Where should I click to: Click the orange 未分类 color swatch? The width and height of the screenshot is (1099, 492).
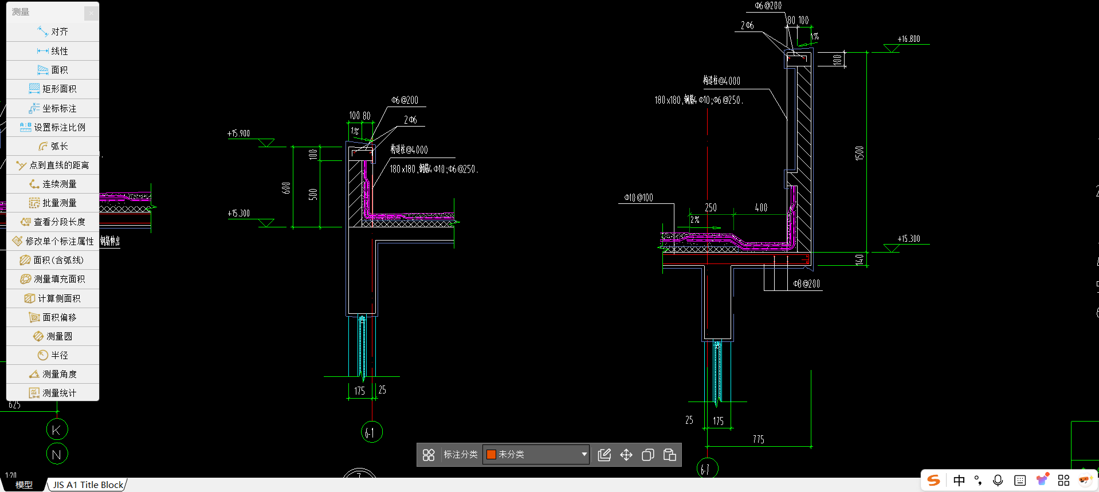[x=491, y=454]
